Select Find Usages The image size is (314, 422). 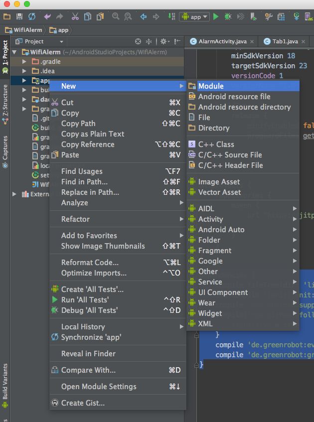[118, 171]
